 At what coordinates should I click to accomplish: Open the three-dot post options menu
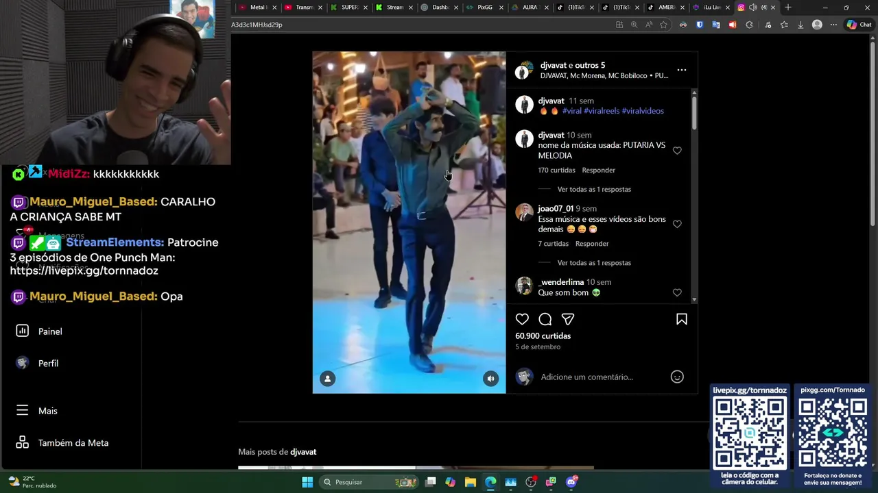click(x=682, y=70)
